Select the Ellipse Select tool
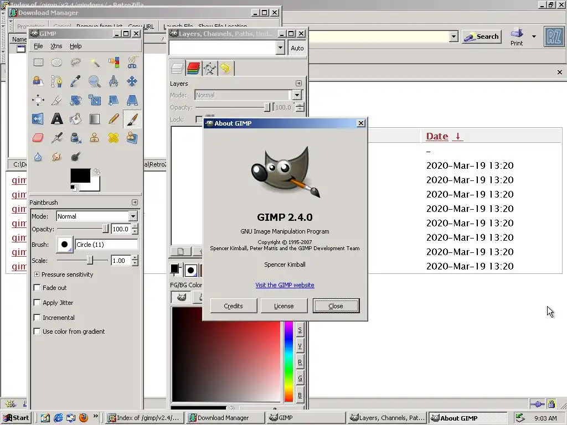Image resolution: width=567 pixels, height=425 pixels. [57, 63]
